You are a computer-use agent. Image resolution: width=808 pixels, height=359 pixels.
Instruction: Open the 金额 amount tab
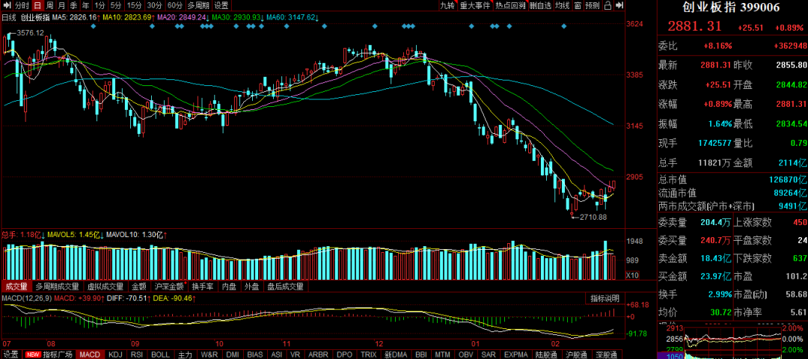click(139, 286)
